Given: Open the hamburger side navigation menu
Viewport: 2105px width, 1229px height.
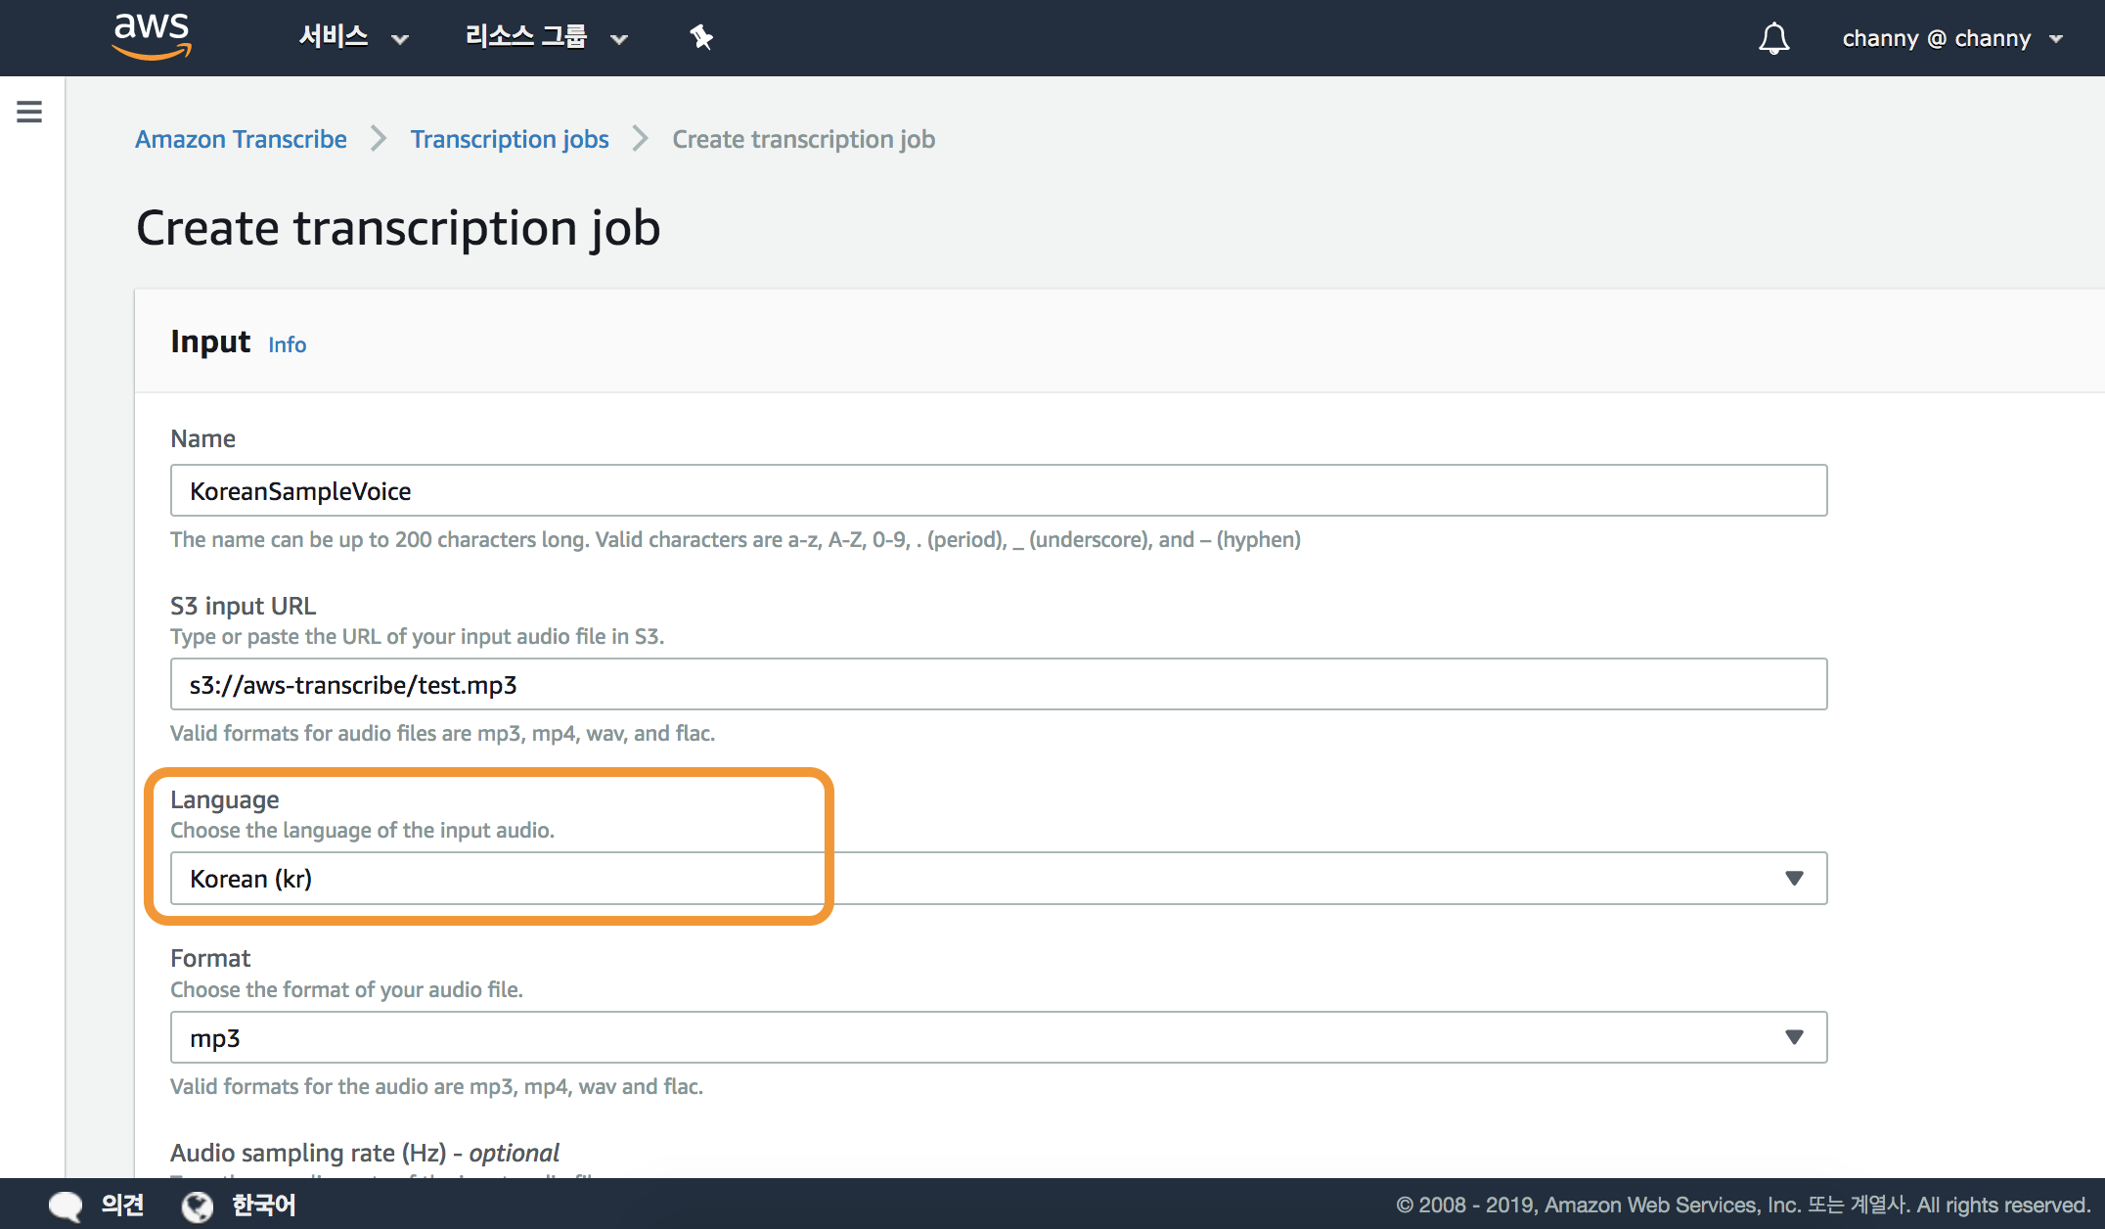Looking at the screenshot, I should pos(29,112).
